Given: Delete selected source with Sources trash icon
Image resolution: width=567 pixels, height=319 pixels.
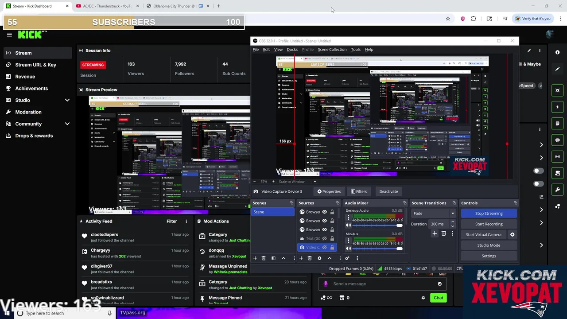Looking at the screenshot, I should coord(309,258).
